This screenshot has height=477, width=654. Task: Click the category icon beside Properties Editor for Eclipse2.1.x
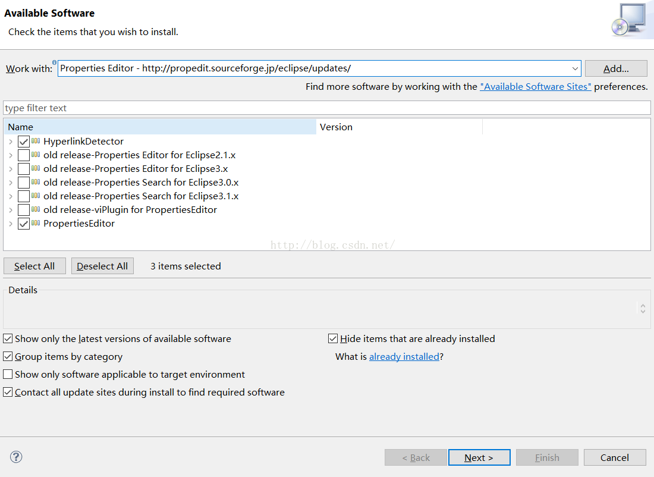click(x=36, y=155)
